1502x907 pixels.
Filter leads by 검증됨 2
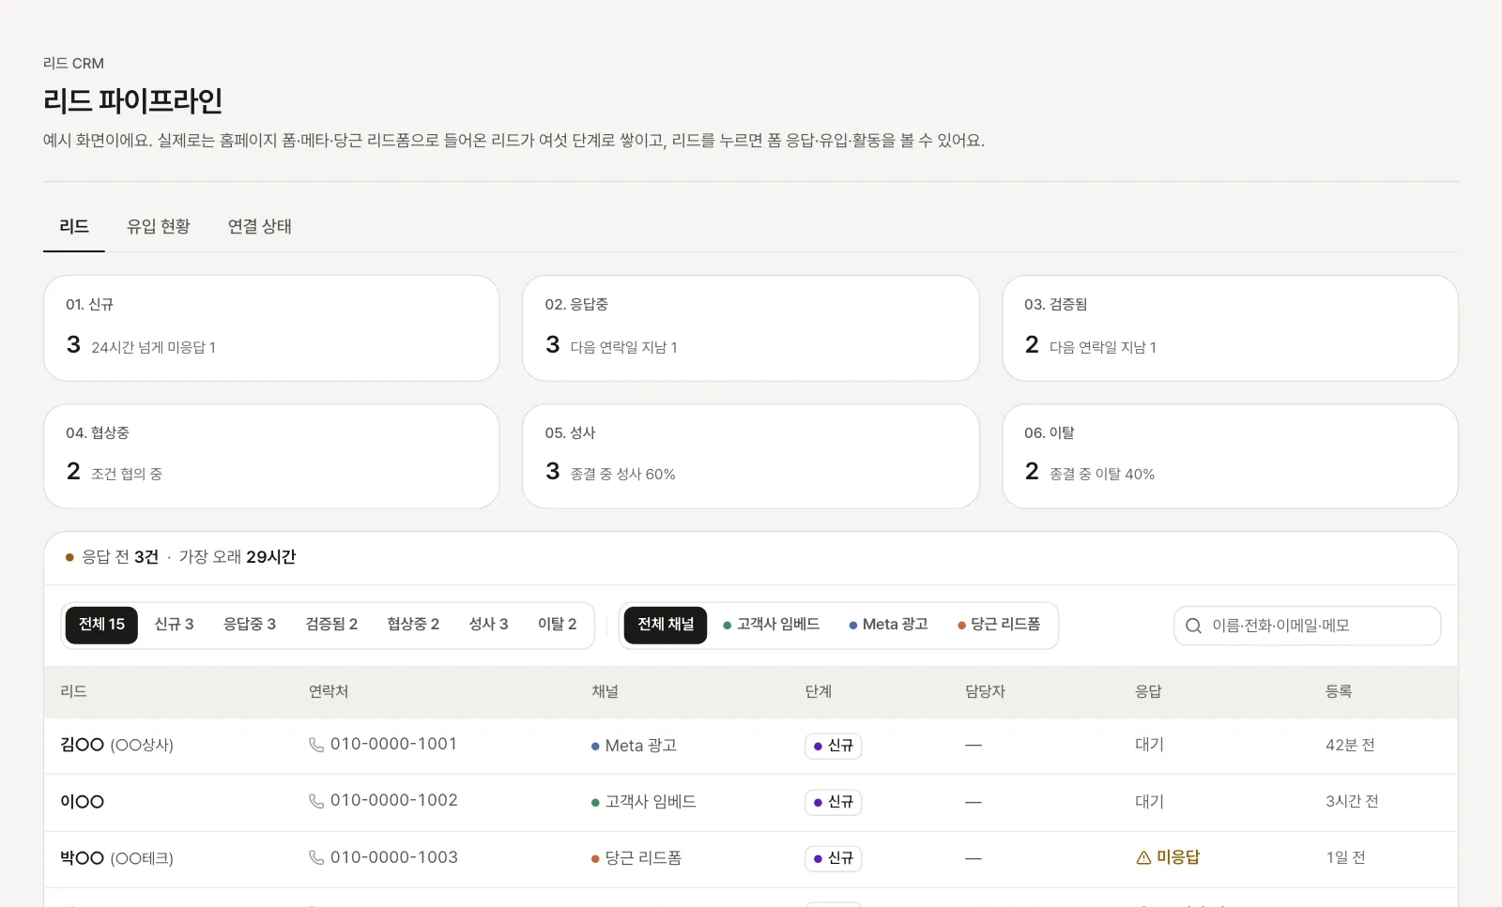[331, 625]
